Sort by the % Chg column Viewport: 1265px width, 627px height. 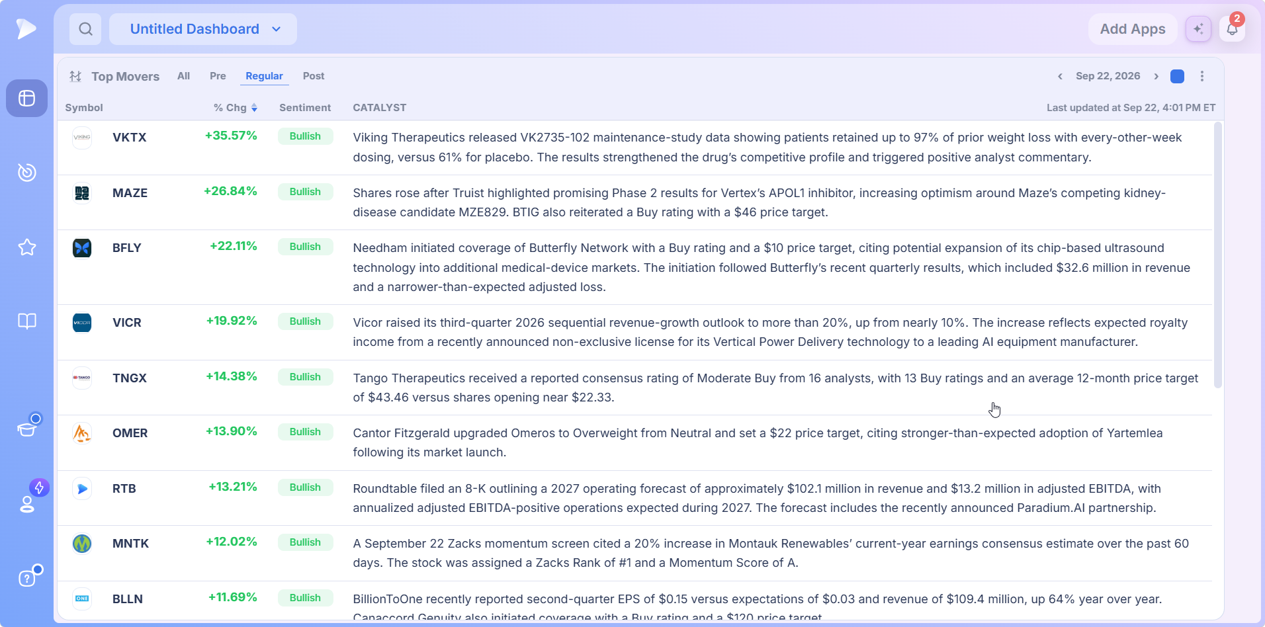[x=236, y=108]
